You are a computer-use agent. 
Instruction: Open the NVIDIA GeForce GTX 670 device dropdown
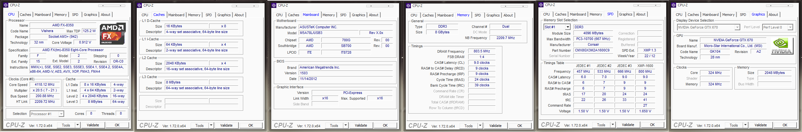click(x=737, y=27)
